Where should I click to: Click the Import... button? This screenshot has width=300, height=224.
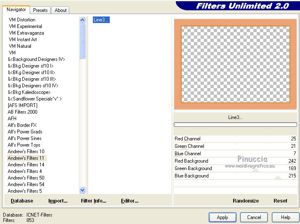58,201
